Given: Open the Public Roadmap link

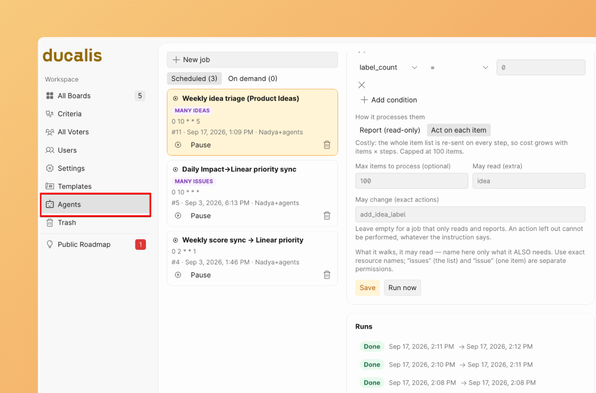Looking at the screenshot, I should click(95, 244).
